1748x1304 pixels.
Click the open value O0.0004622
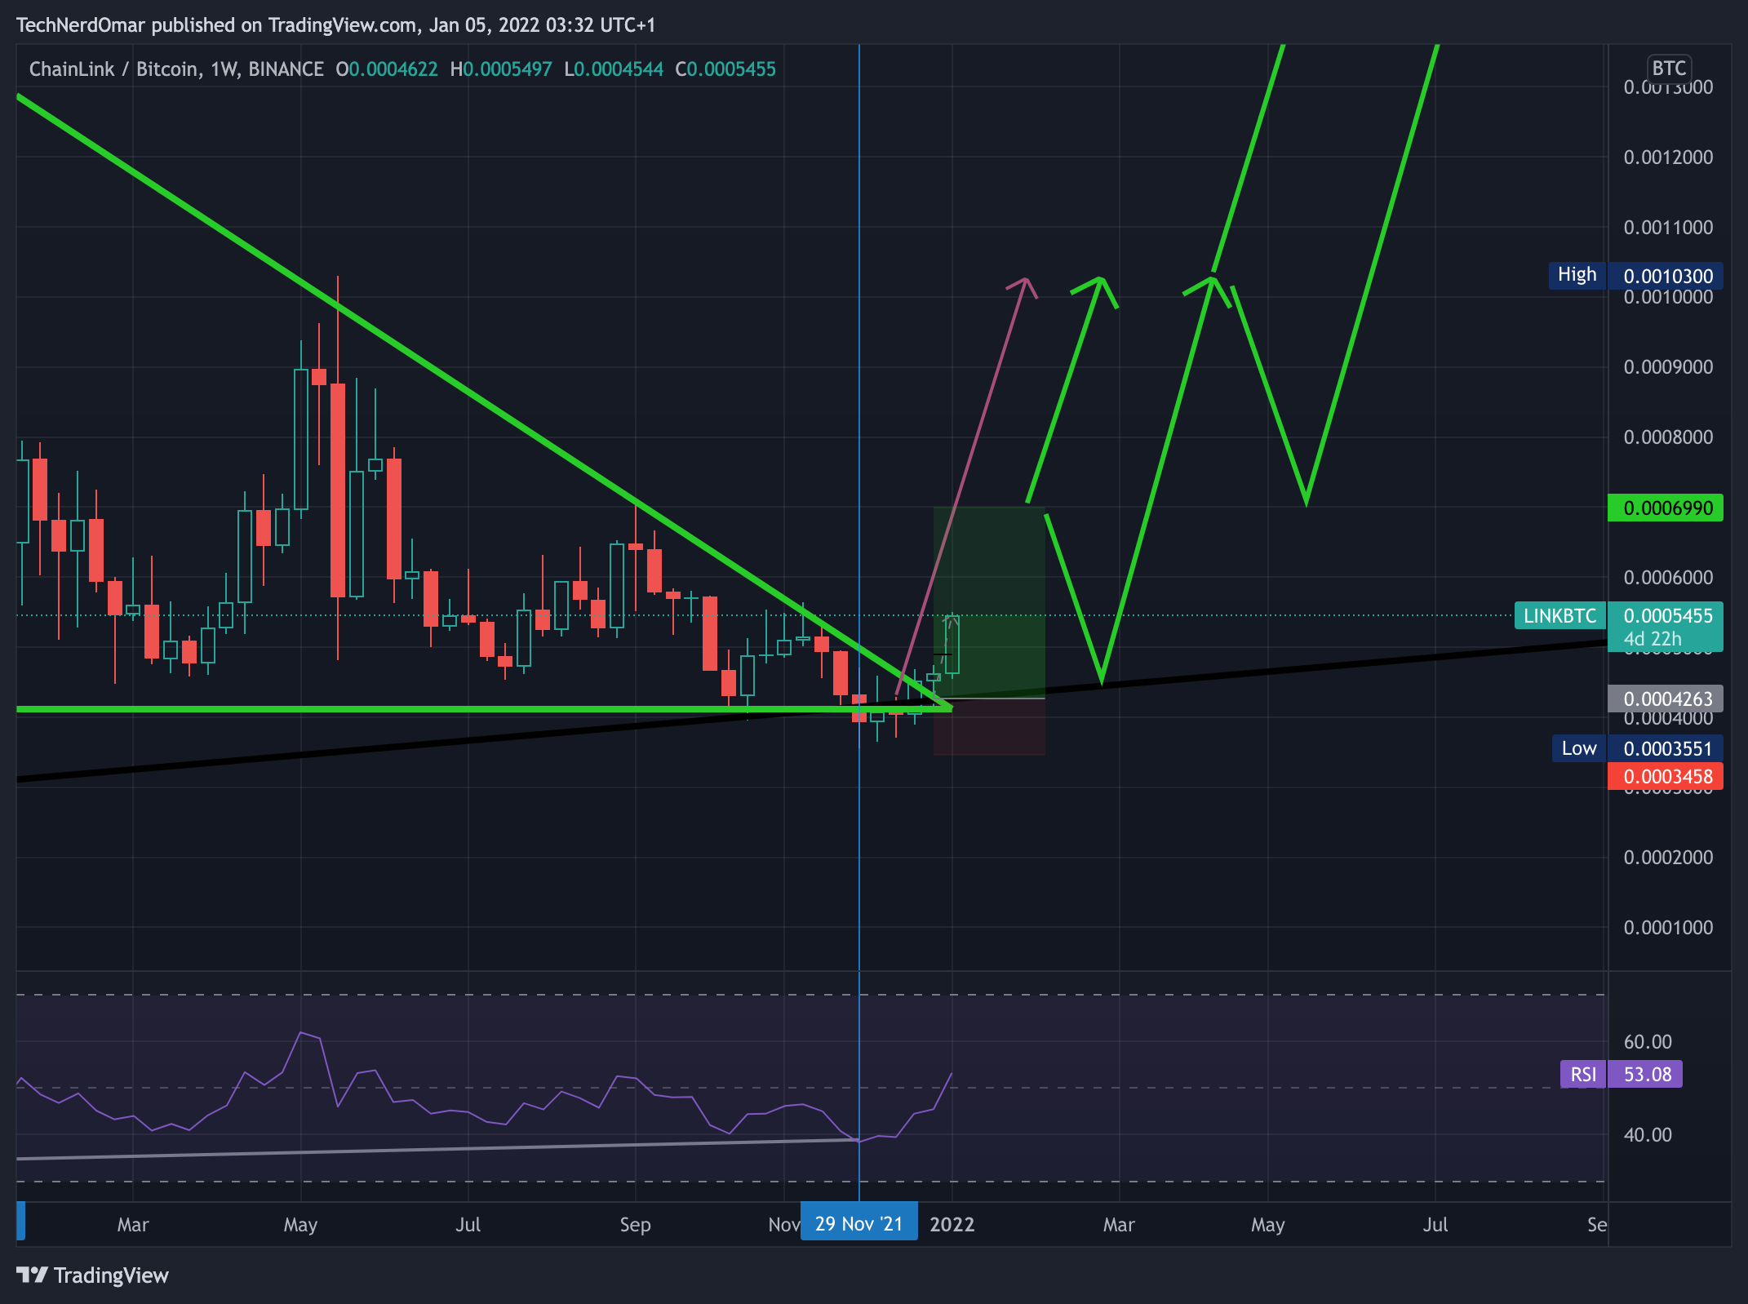coord(387,69)
